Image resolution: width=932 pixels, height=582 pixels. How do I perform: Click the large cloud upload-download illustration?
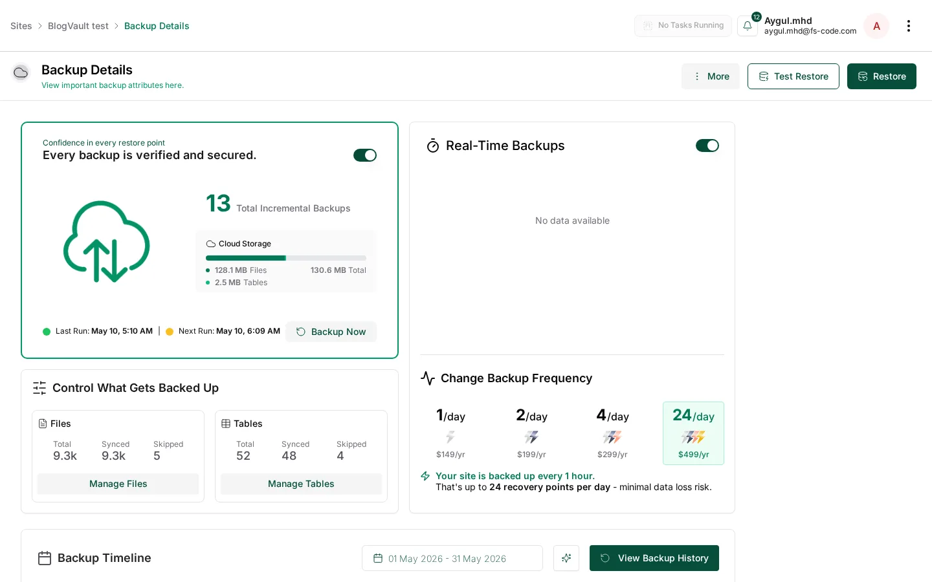(x=107, y=241)
